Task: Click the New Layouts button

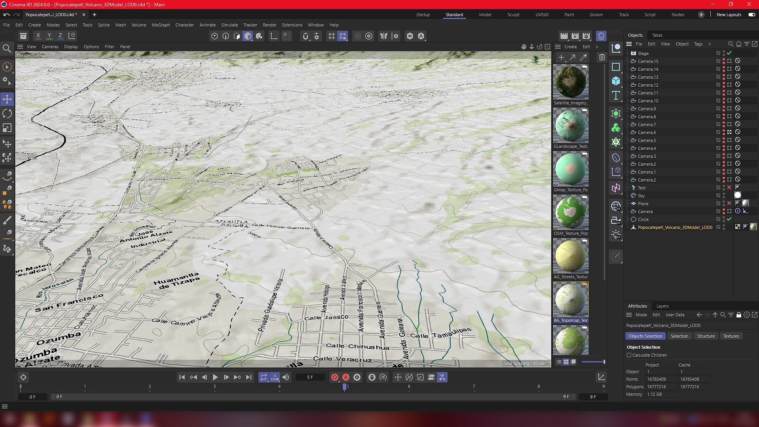Action: tap(729, 15)
